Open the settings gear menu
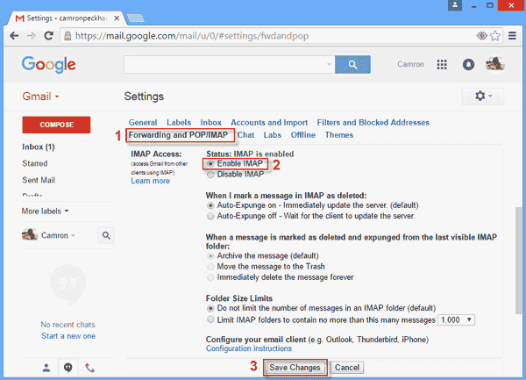The width and height of the screenshot is (526, 380). pyautogui.click(x=482, y=97)
